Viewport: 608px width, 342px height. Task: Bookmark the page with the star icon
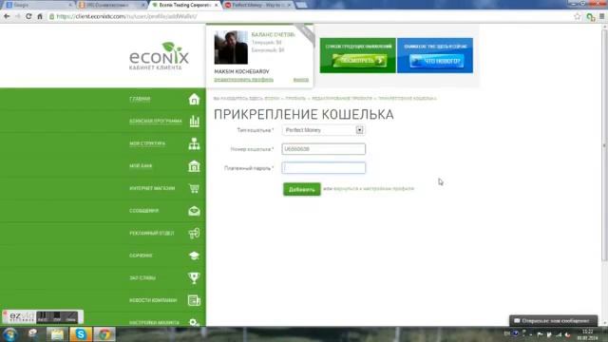[578, 16]
